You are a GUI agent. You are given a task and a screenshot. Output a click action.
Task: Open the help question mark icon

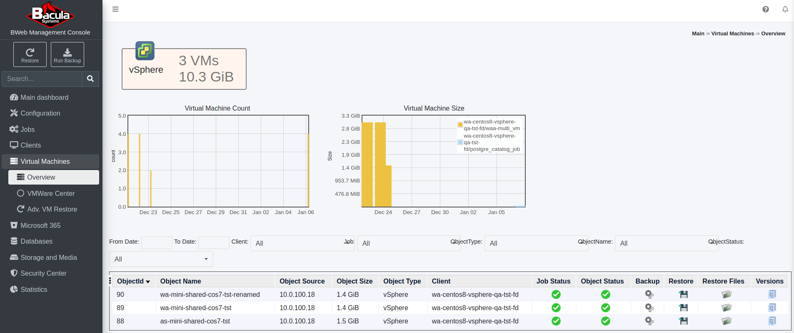click(766, 9)
